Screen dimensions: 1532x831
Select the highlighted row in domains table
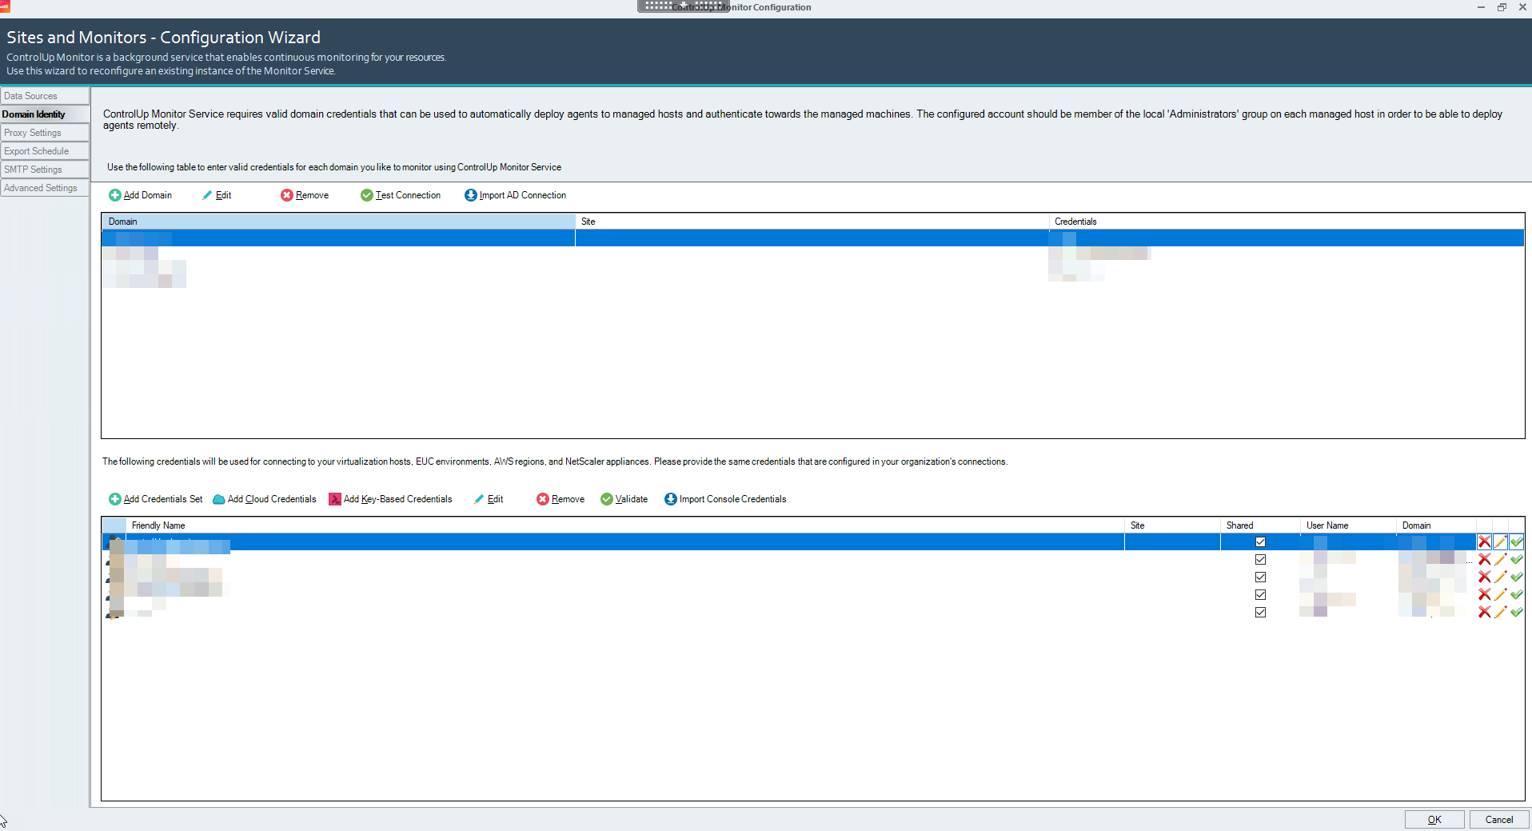coord(812,238)
